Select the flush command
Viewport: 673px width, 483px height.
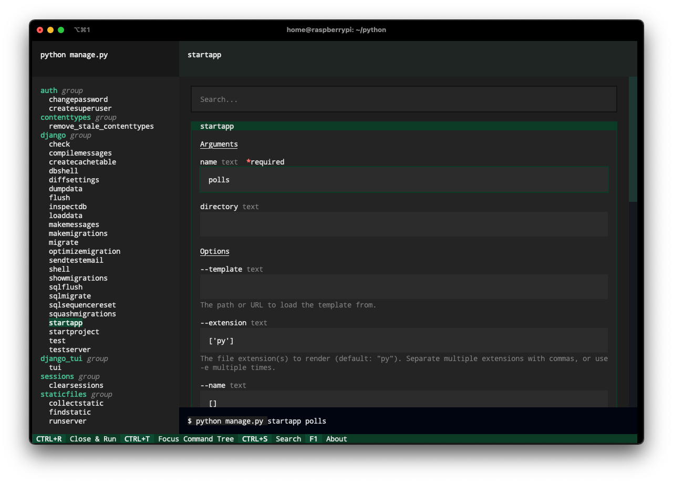(x=59, y=198)
